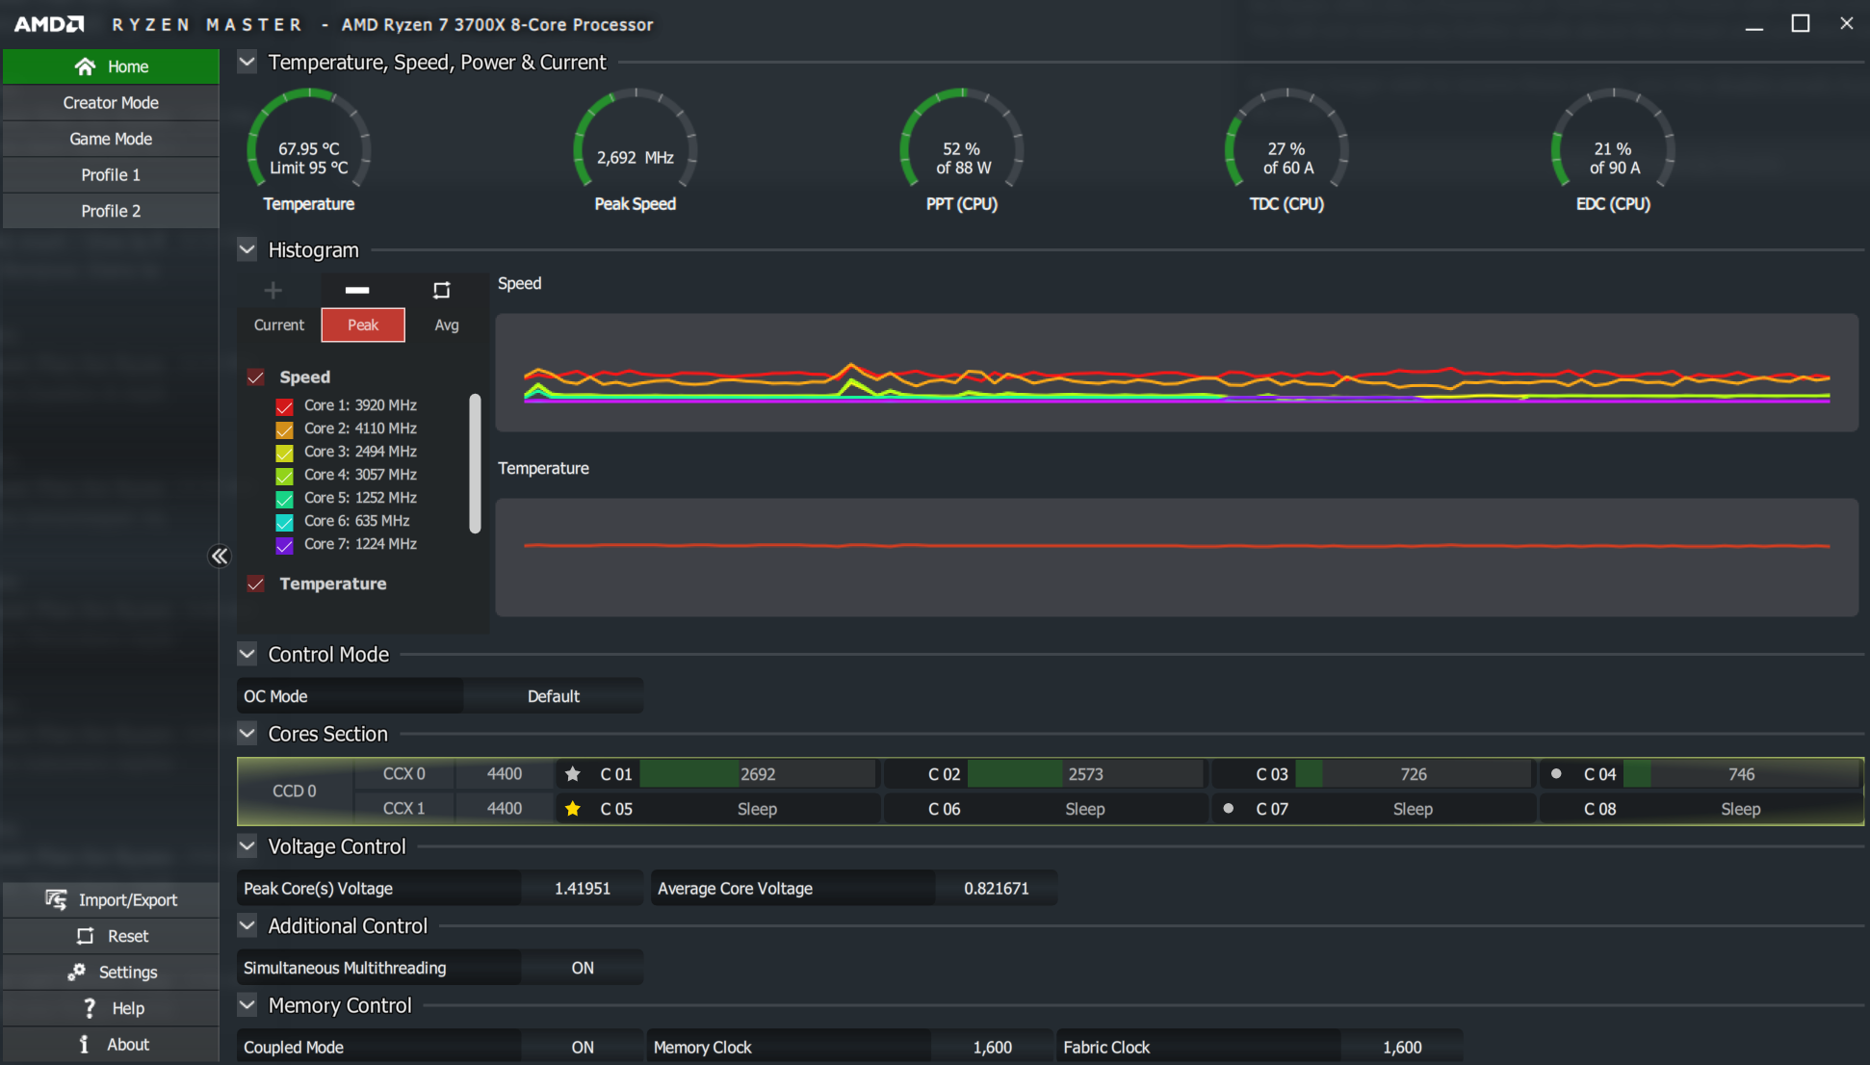
Task: Select the Avg histogram tab
Action: 447,325
